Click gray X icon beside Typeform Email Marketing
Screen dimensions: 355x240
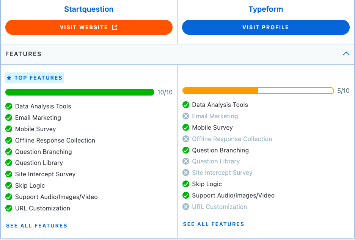tap(185, 116)
